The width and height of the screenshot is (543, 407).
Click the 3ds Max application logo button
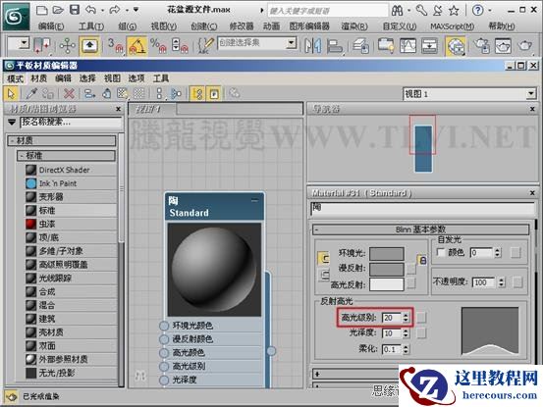coord(16,17)
